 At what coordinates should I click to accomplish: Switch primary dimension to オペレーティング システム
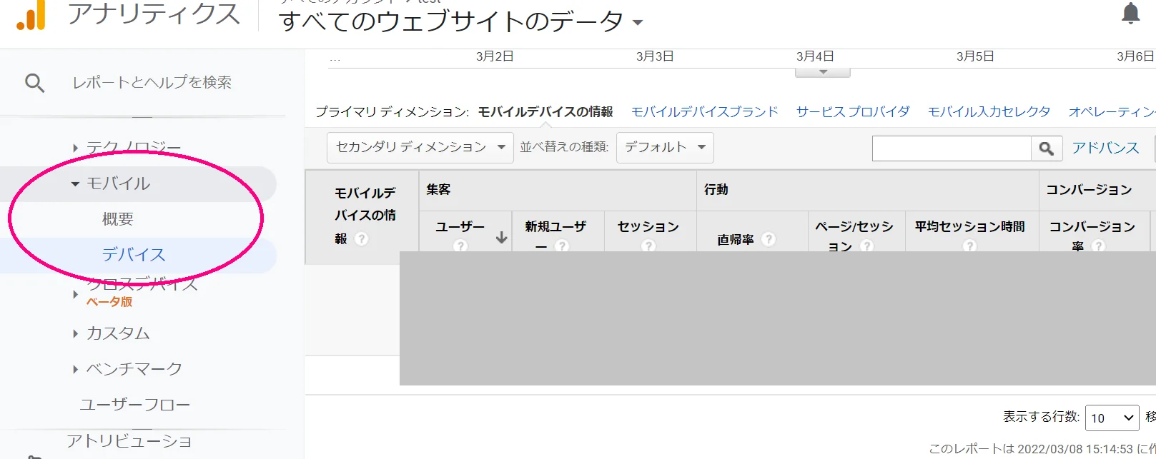coord(1112,112)
